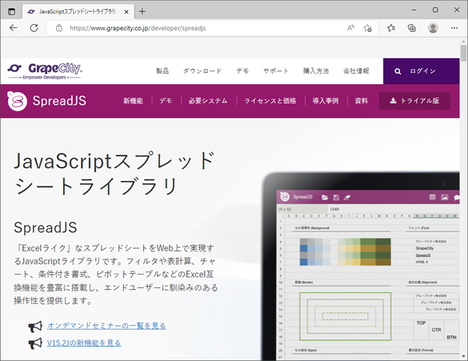Open the 購入方法 menu
Screen dimensions: 468x361
coord(316,71)
